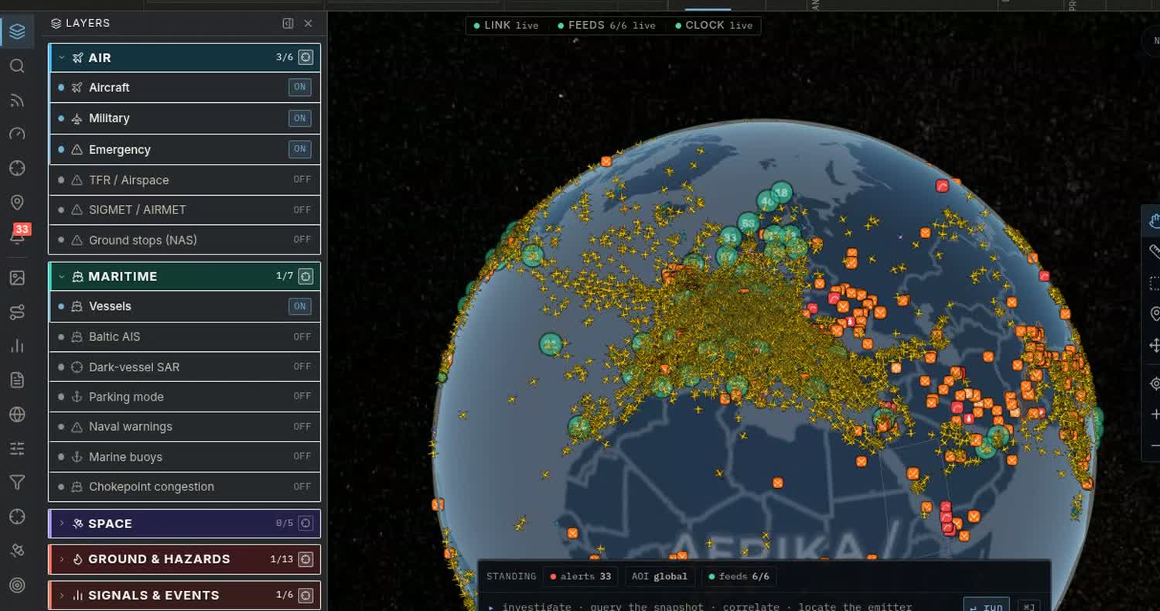
Task: Expand the SIGNALS & EVENTS group chevron
Action: (62, 596)
